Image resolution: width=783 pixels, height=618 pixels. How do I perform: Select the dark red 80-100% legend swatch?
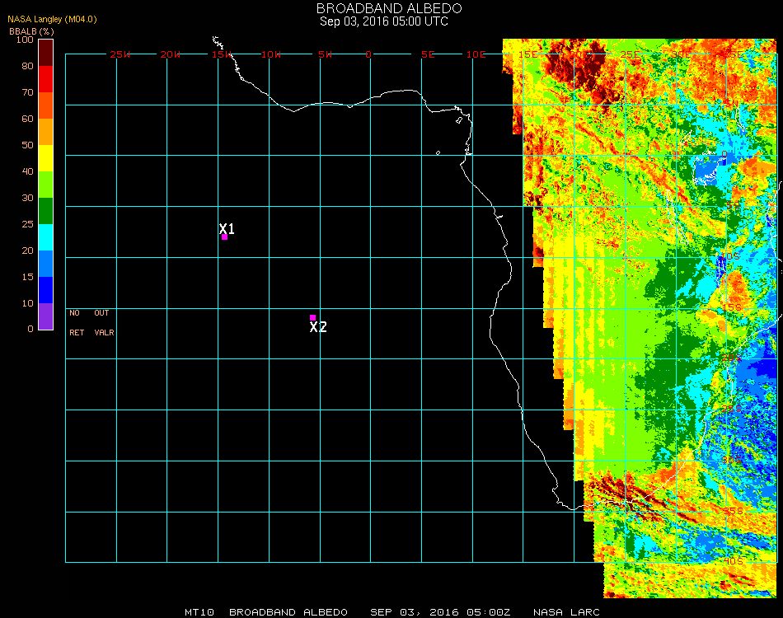click(45, 53)
